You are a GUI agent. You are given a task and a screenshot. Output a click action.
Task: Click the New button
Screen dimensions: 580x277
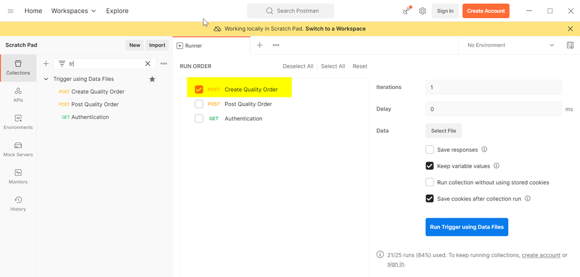(135, 45)
